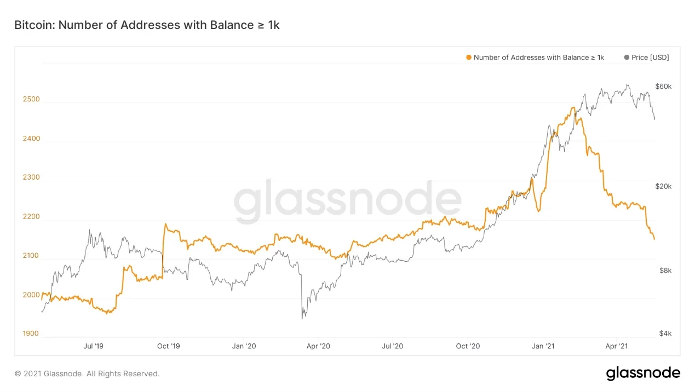Click the Jan '21 date tick

(x=543, y=346)
